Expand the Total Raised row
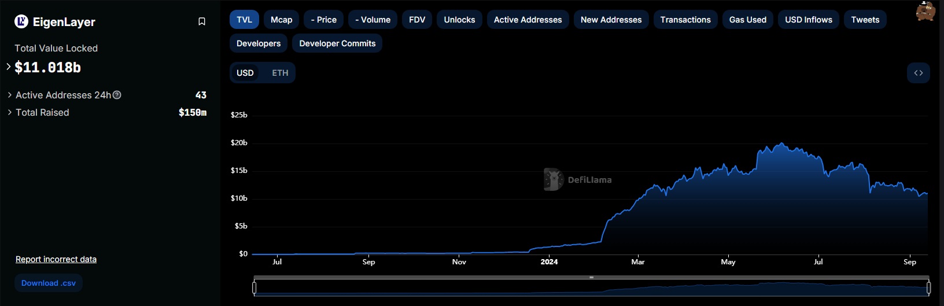The width and height of the screenshot is (944, 306). pos(10,112)
